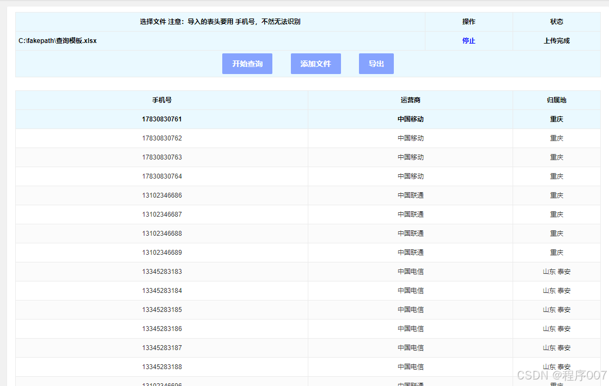Click the 归属地 table header
Viewport: 609px width, 386px height.
(556, 100)
